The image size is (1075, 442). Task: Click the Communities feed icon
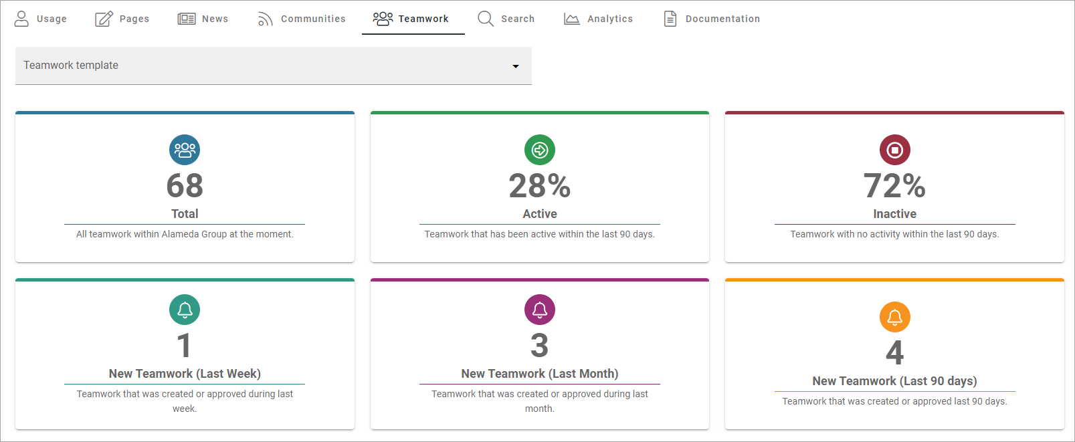tap(266, 19)
